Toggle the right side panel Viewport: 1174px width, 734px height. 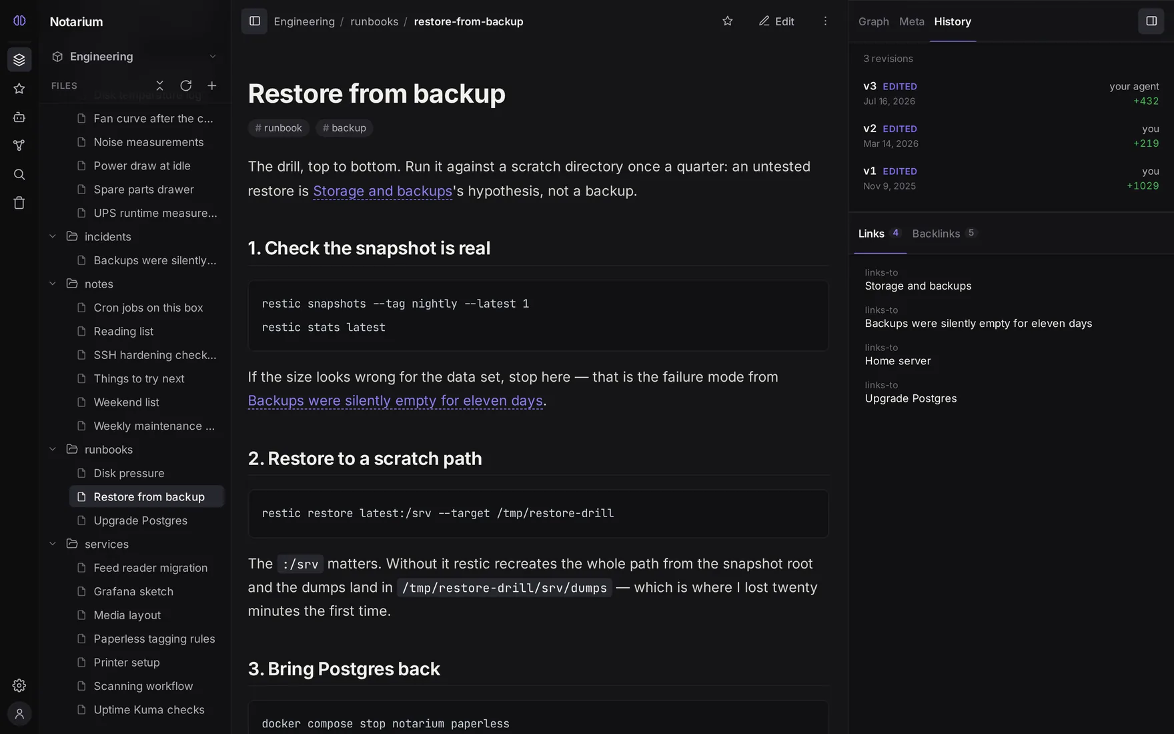coord(1151,21)
